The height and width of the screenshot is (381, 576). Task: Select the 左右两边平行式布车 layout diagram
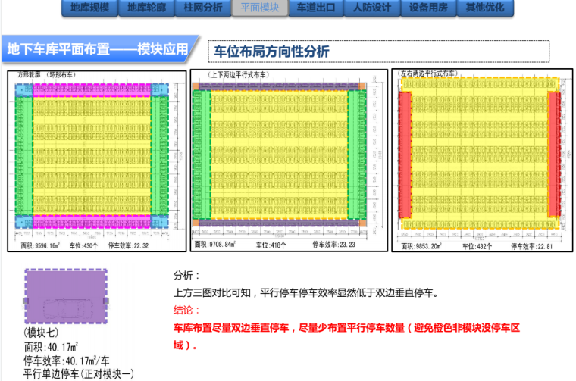pyautogui.click(x=479, y=158)
